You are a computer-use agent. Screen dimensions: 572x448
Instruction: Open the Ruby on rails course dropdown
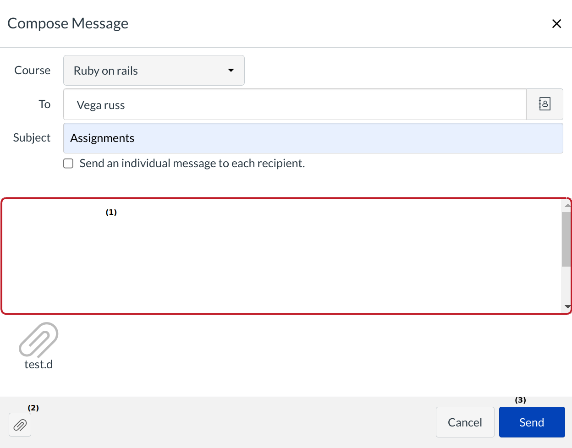click(154, 70)
